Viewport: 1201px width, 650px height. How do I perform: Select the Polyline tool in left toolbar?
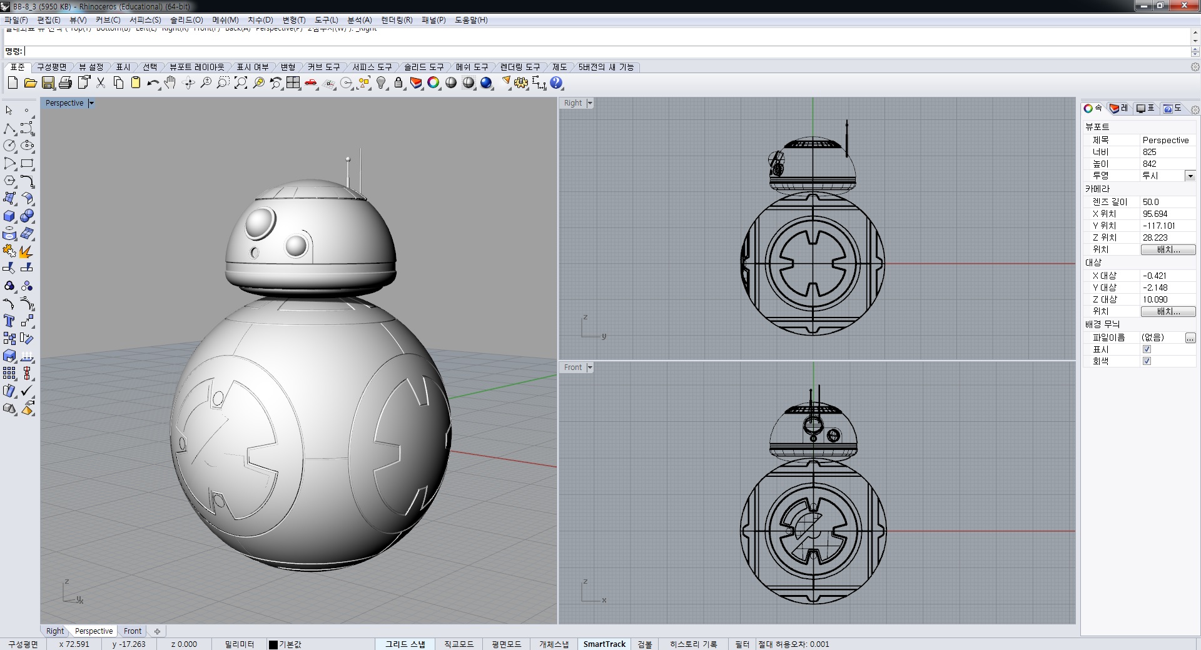coord(9,128)
